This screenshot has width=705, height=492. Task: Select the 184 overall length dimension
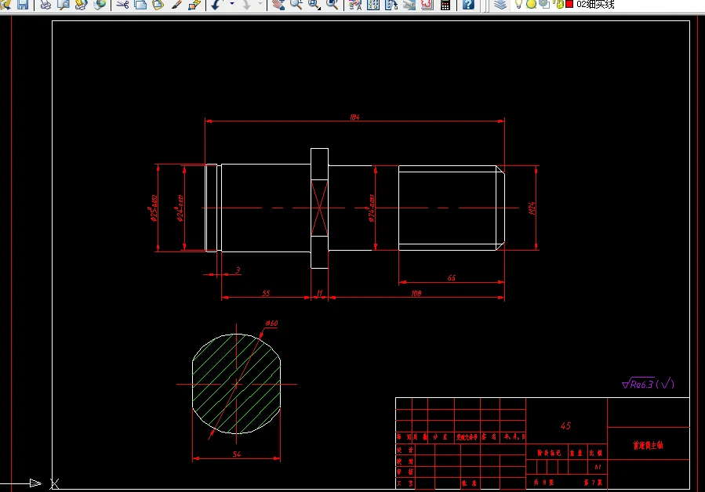354,118
